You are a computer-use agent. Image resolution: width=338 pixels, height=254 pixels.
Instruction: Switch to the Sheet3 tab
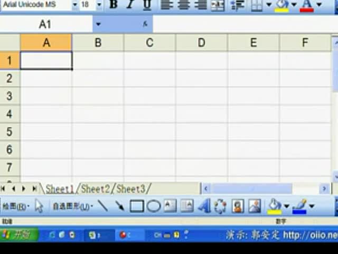131,189
